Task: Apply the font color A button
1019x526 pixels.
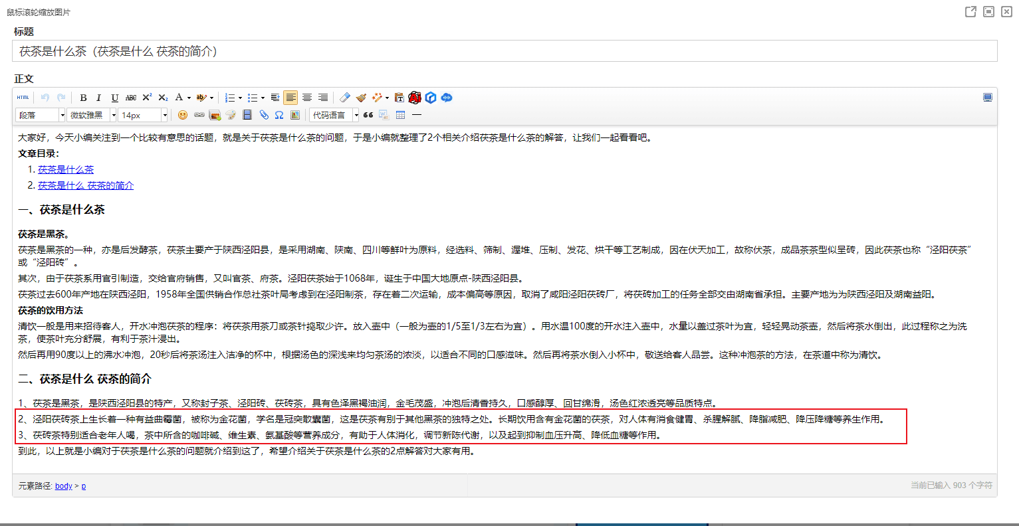Action: click(x=179, y=98)
